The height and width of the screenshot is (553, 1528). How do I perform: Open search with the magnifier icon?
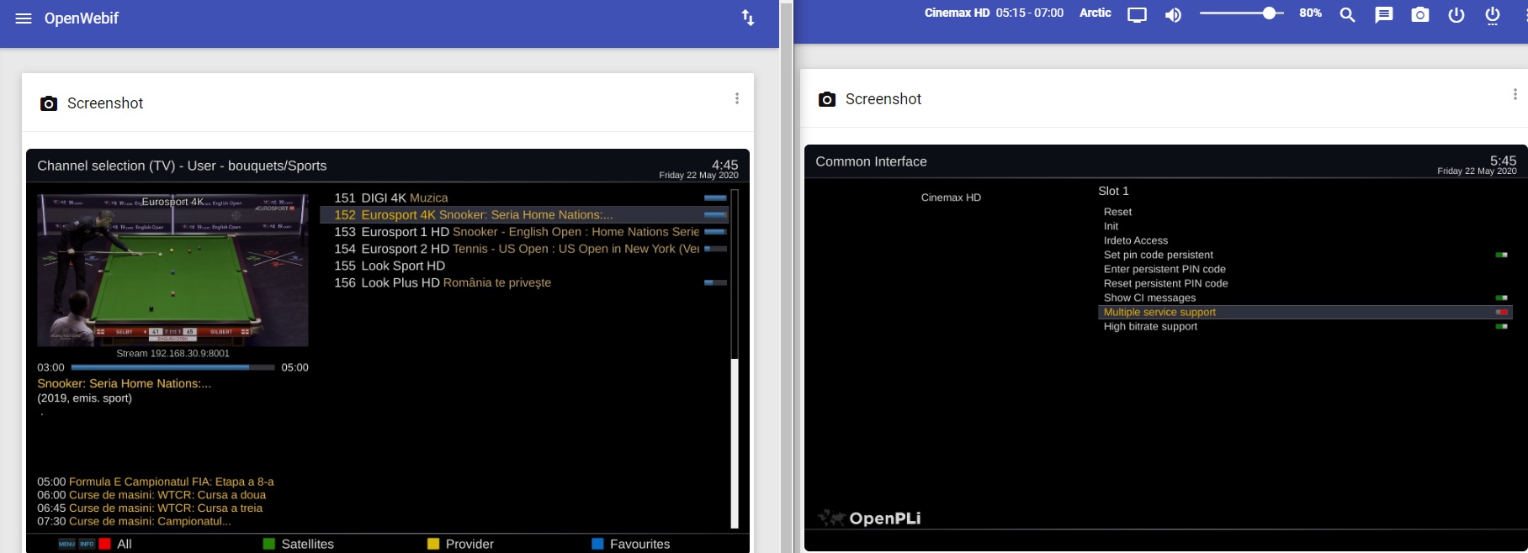tap(1348, 15)
